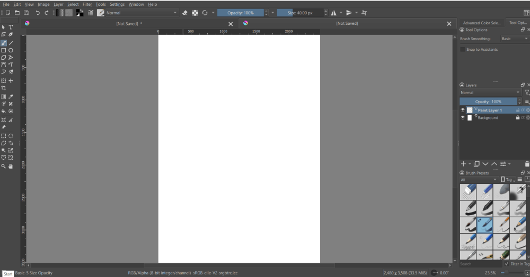Unlock the Background layer lock icon
Viewport: 530px width, 277px height.
point(517,117)
